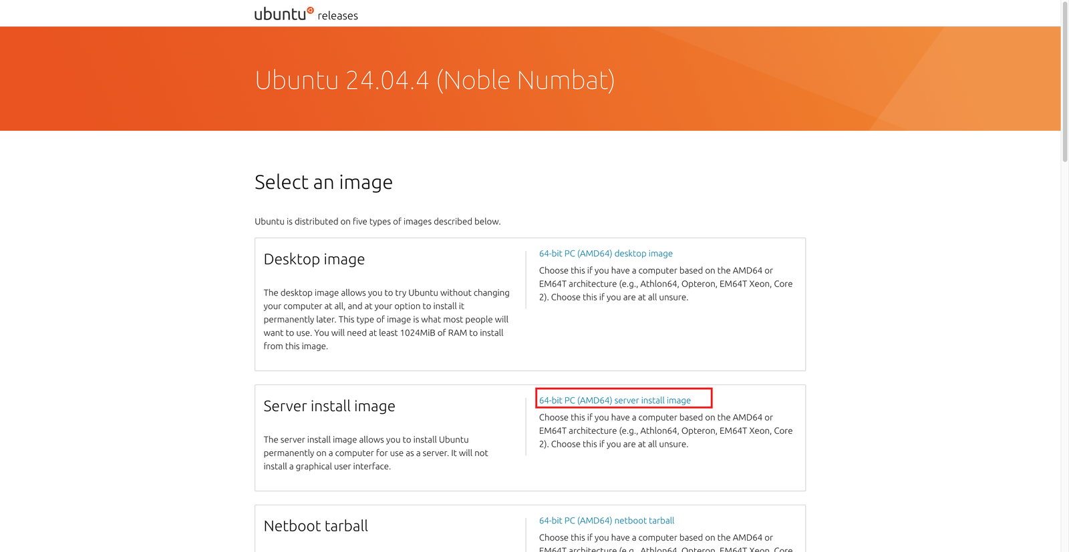Image resolution: width=1069 pixels, height=552 pixels.
Task: Download the 64-bit PC (AMD64) server install image
Action: click(615, 400)
